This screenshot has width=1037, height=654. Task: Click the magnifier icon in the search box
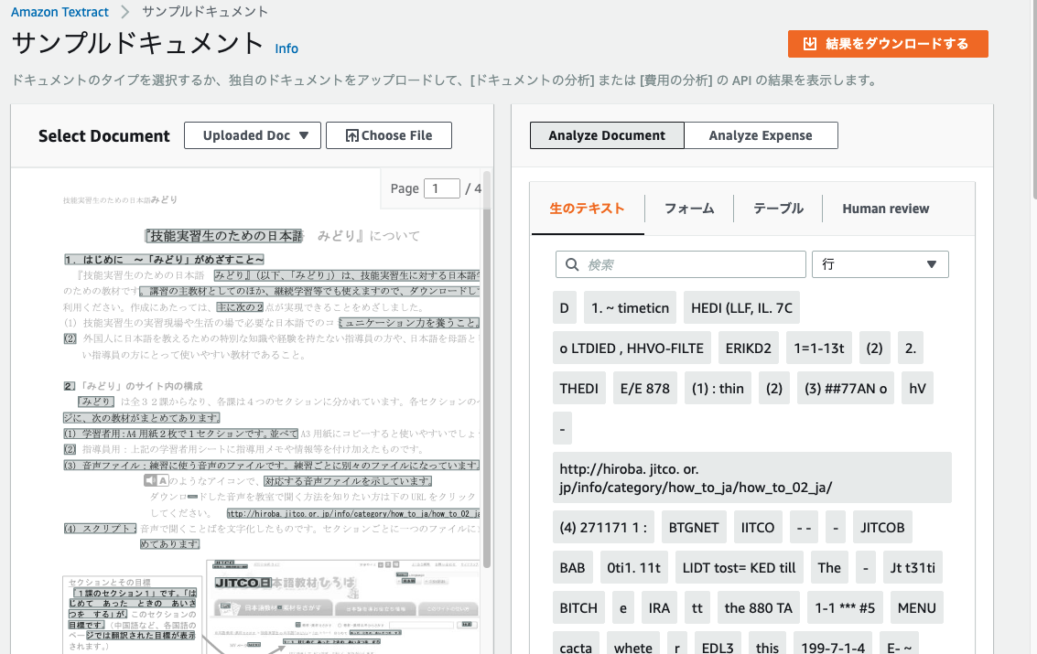tap(572, 264)
